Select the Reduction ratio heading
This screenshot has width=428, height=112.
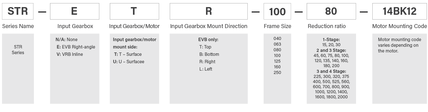(x=327, y=26)
